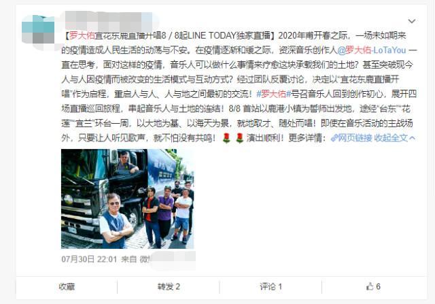Click the first rose emoji
The width and height of the screenshot is (435, 304).
(x=226, y=137)
